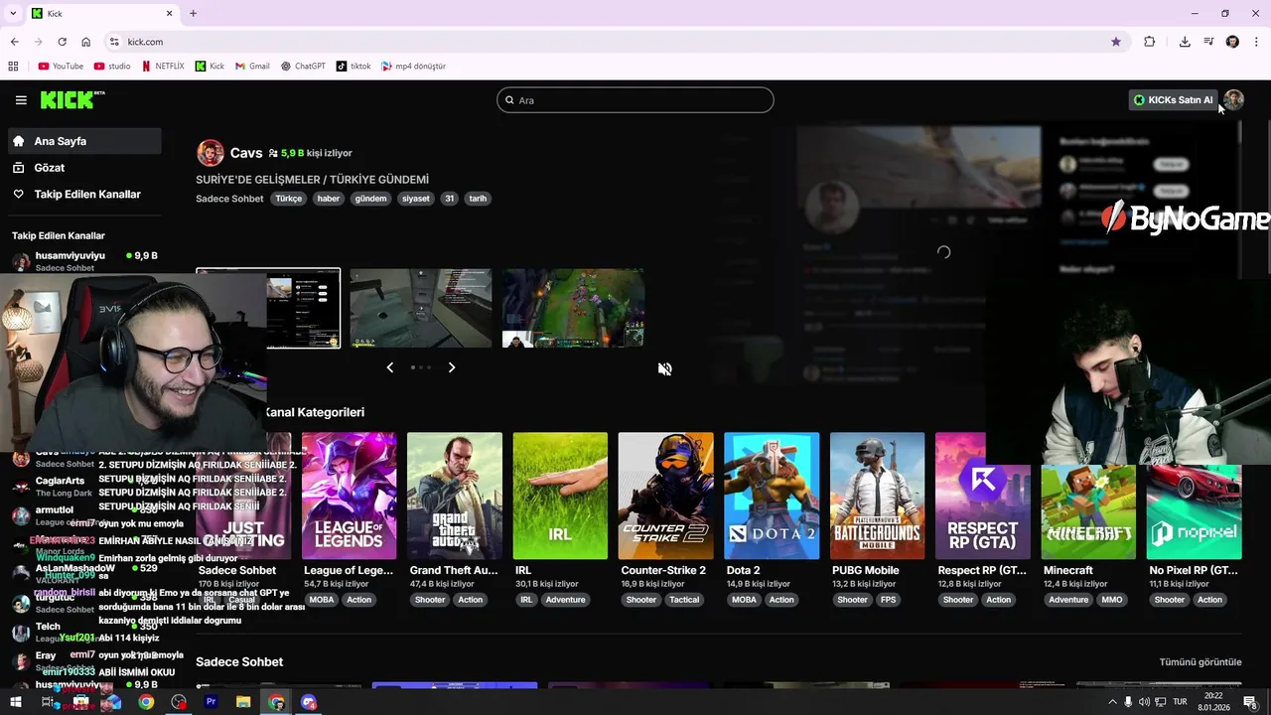
Task: Show the previous featured stream
Action: [x=389, y=367]
